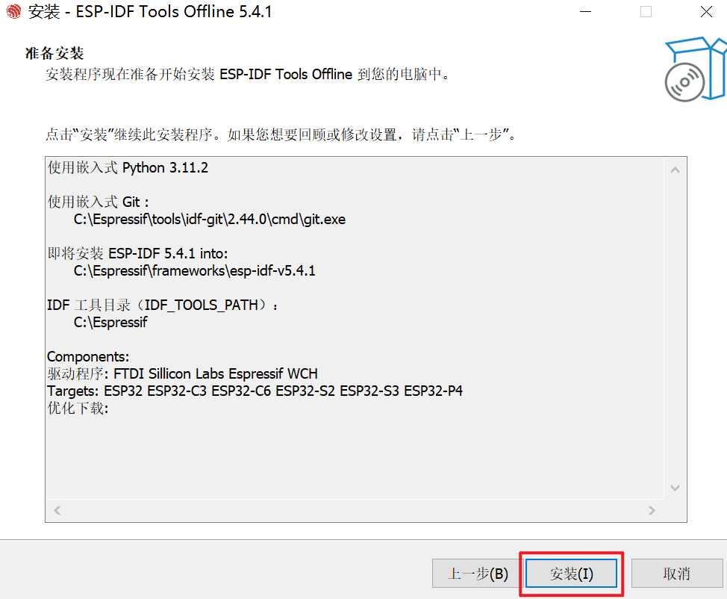Screen dimensions: 727x599
Task: Close the ESP-IDF Tools installer window
Action: (706, 12)
